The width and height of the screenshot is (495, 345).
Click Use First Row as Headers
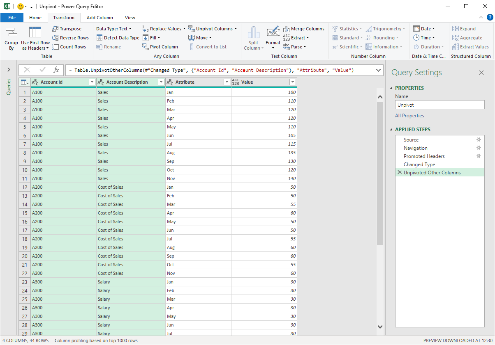pos(35,39)
